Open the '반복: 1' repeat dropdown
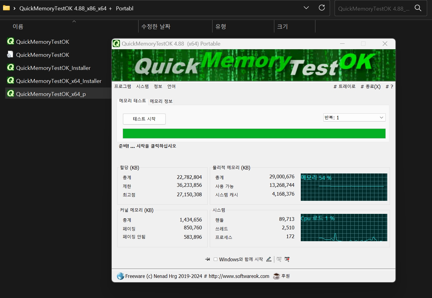This screenshot has height=298, width=432. 354,118
